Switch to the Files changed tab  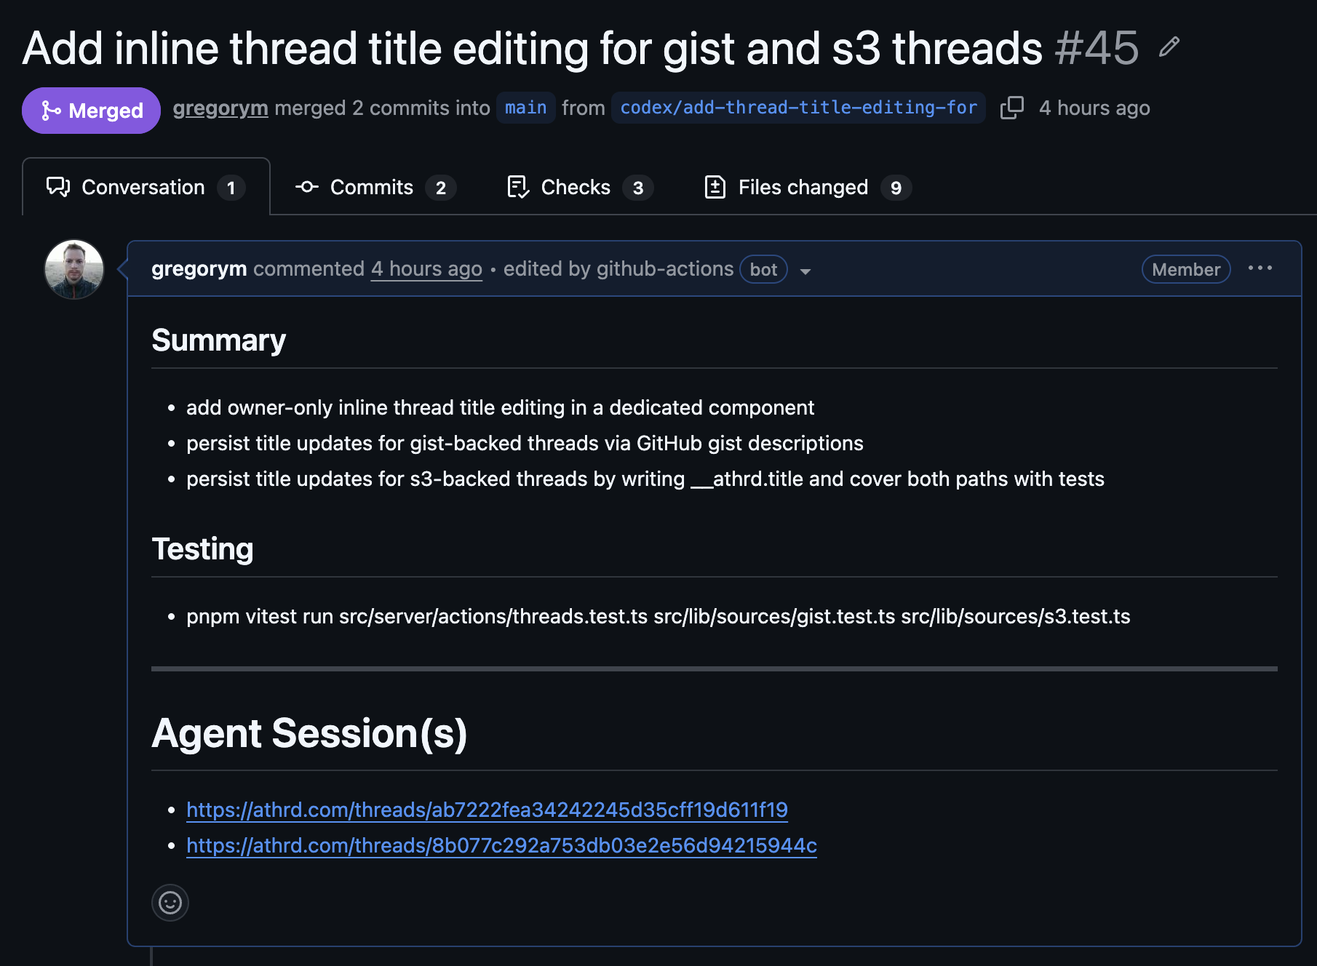[803, 187]
